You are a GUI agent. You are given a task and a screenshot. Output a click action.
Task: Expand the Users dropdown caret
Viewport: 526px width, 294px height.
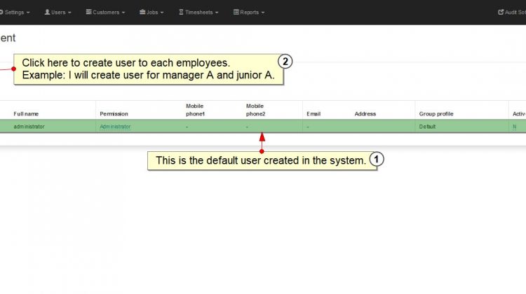[x=69, y=13]
